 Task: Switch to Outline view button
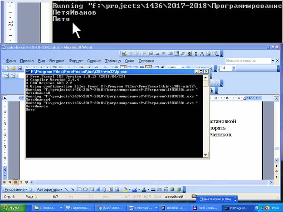pos(21,183)
